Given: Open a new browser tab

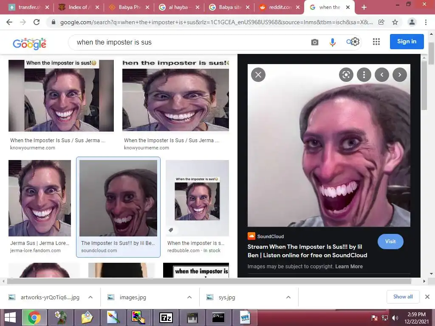Looking at the screenshot, I should point(364,7).
